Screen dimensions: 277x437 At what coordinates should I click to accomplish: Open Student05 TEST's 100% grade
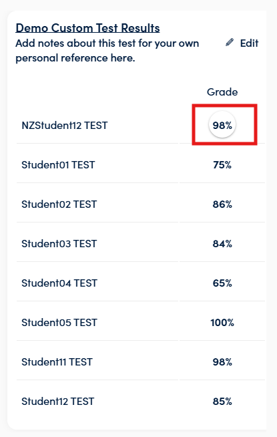(x=222, y=323)
